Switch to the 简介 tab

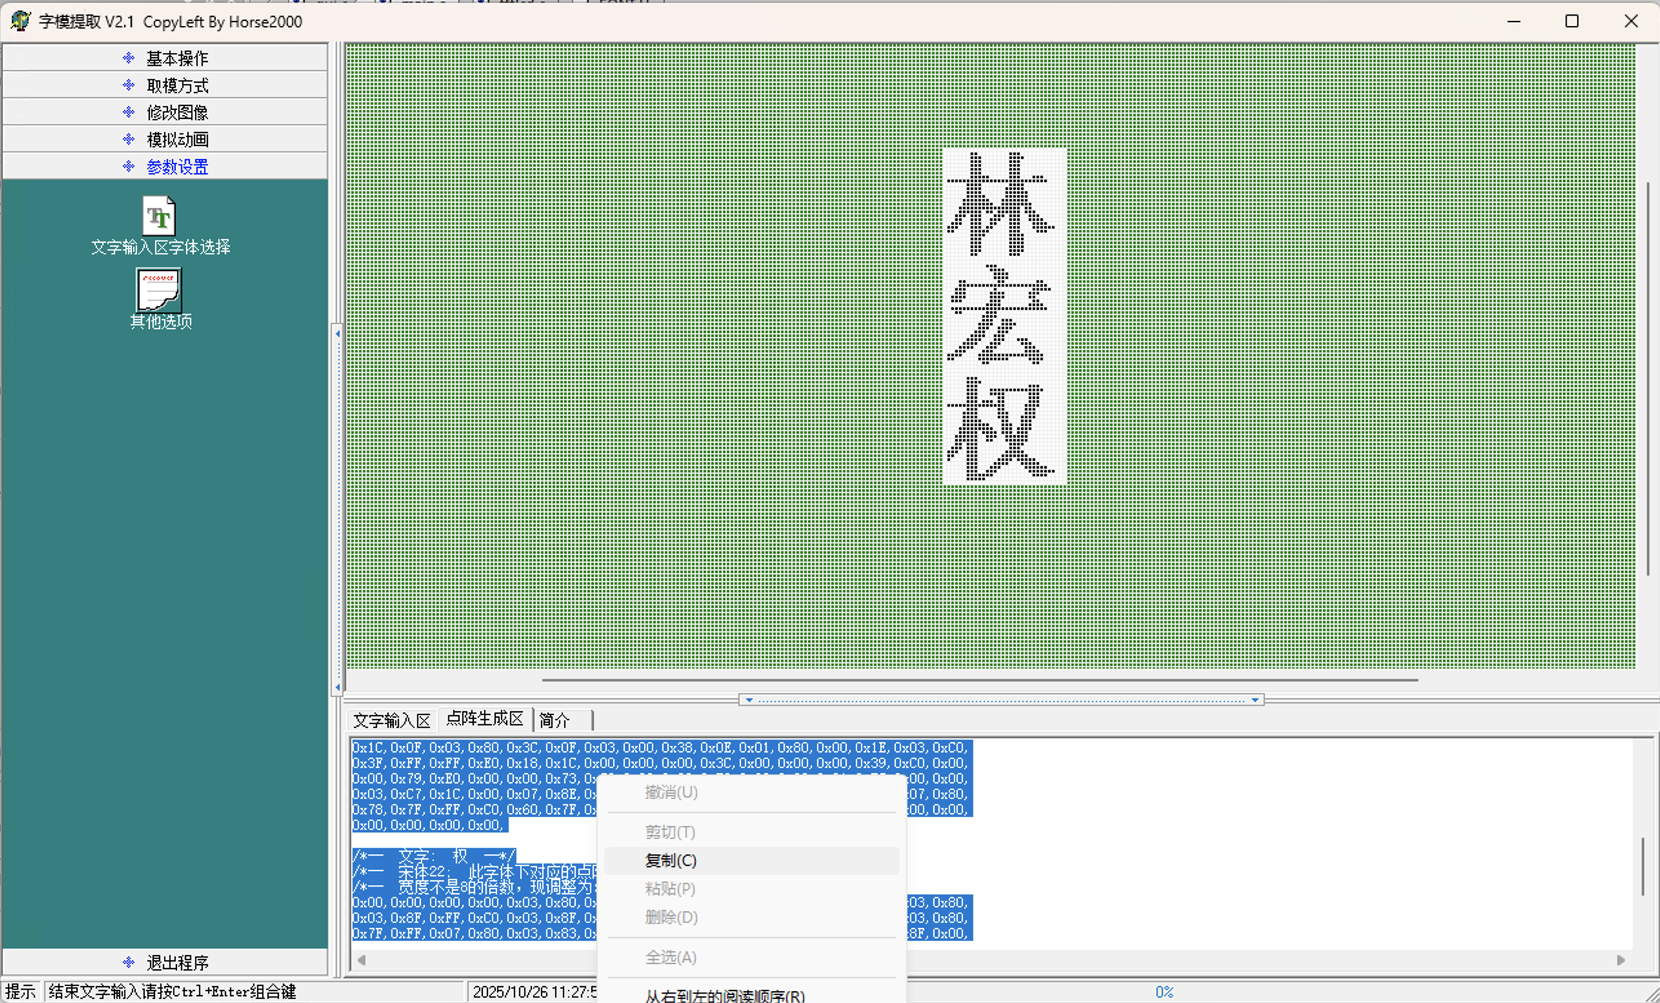click(x=554, y=720)
